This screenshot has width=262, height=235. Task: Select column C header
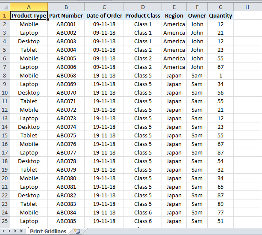click(104, 7)
